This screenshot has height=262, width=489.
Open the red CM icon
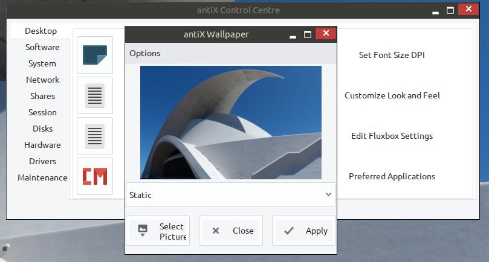coord(95,176)
